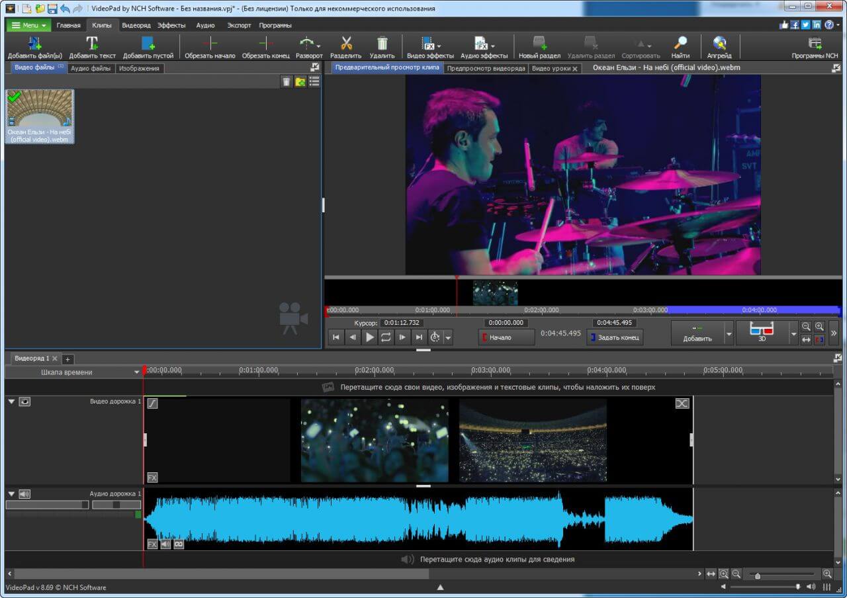847x598 pixels.
Task: Open the Шкала времени timeline mode dropdown
Action: pyautogui.click(x=137, y=372)
